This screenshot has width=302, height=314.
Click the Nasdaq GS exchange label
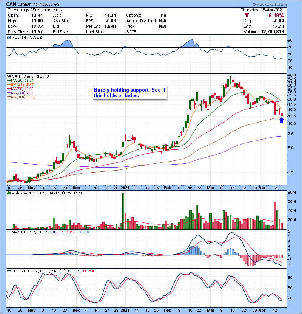(x=49, y=5)
